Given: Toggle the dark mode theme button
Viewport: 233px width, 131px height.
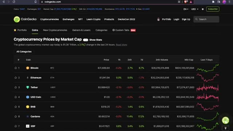Looking at the screenshot, I should pyautogui.click(x=203, y=9).
